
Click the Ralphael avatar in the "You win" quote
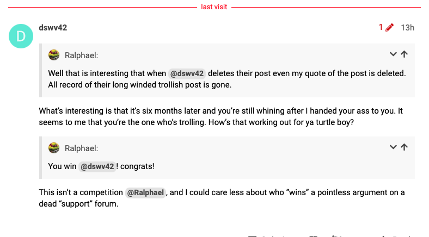tap(54, 148)
